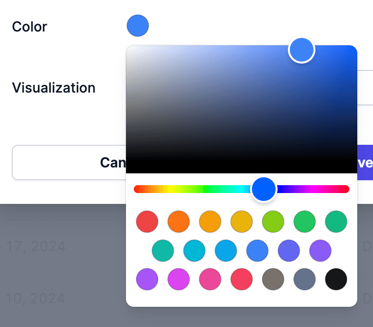The width and height of the screenshot is (373, 327).
Task: Select the brownish stone gray swatch
Action: tap(273, 280)
